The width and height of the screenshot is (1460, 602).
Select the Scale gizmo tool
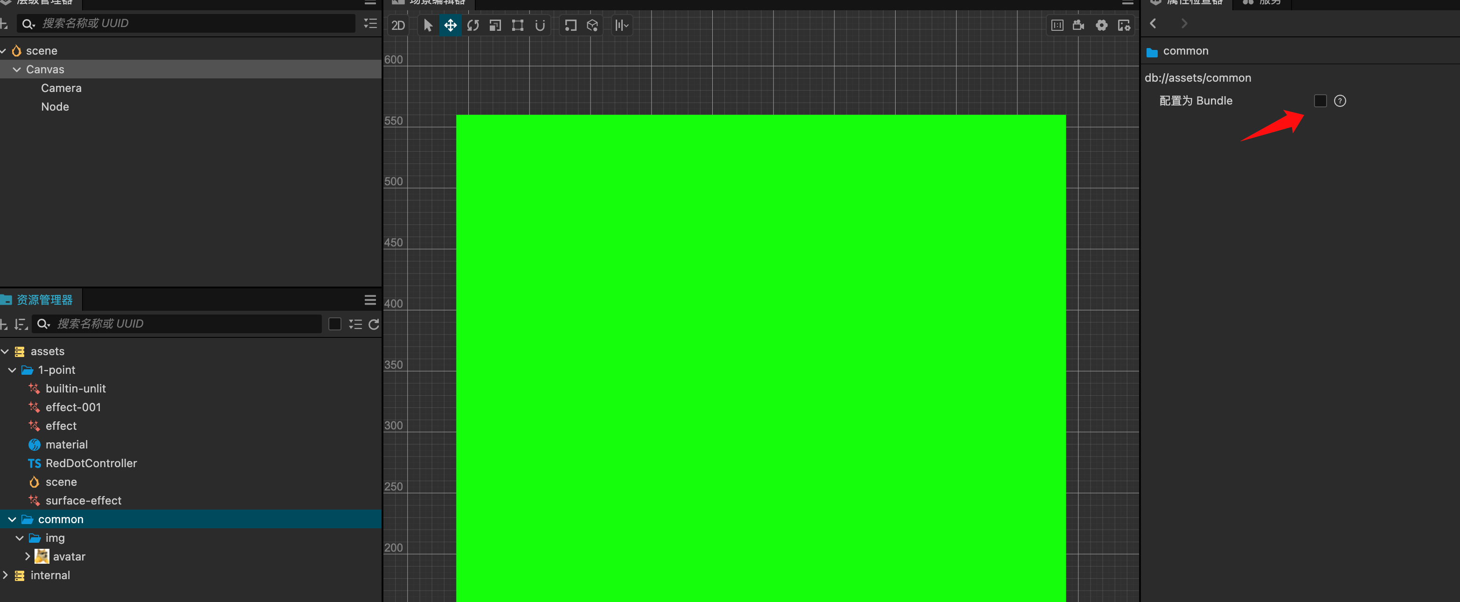pos(495,25)
